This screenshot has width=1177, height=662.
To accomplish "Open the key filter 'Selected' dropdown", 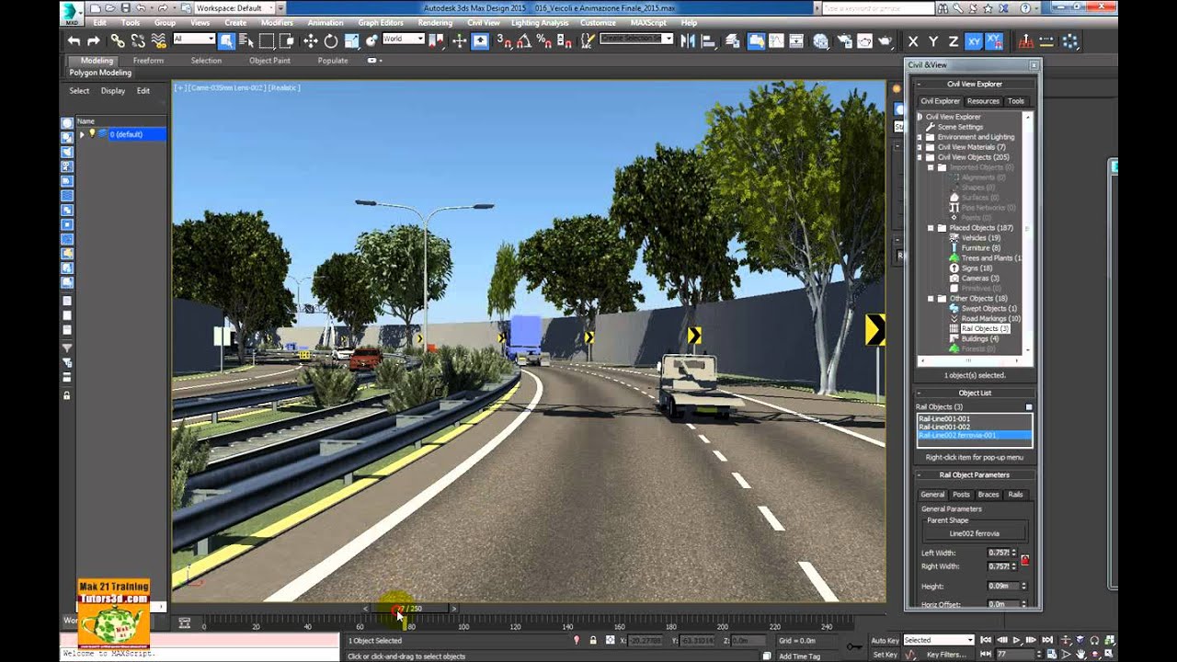I will [x=938, y=640].
